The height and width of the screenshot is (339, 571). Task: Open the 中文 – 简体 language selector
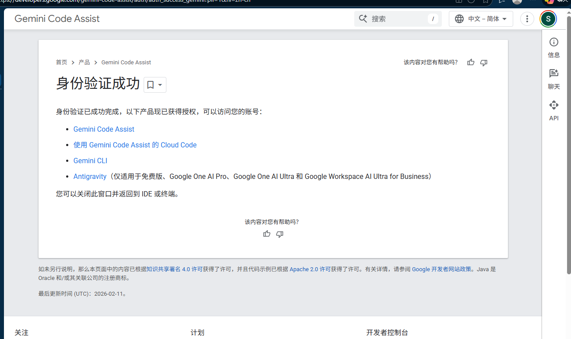[x=481, y=19]
